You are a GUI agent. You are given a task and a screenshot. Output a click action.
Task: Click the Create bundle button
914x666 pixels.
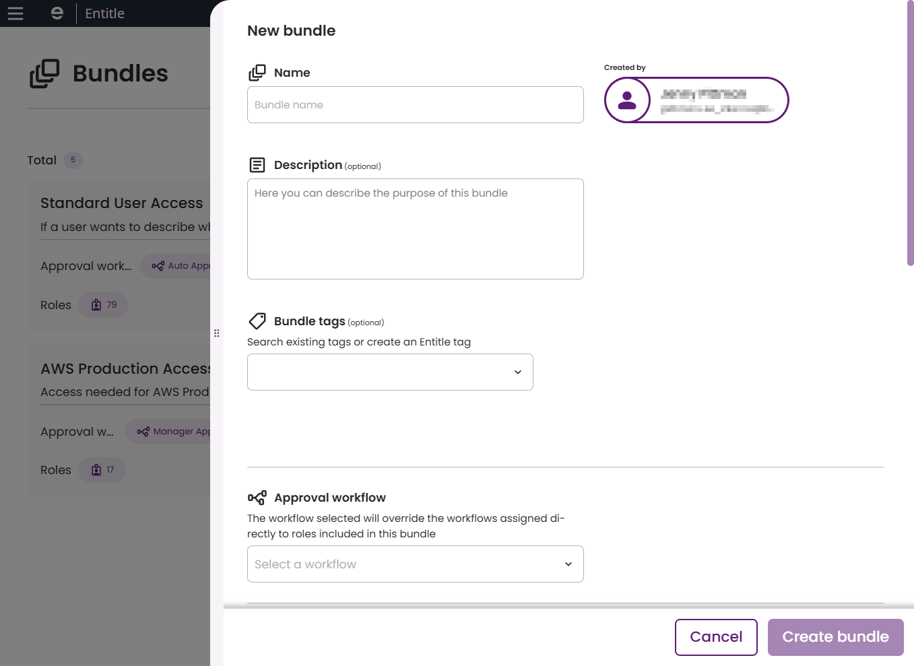835,636
